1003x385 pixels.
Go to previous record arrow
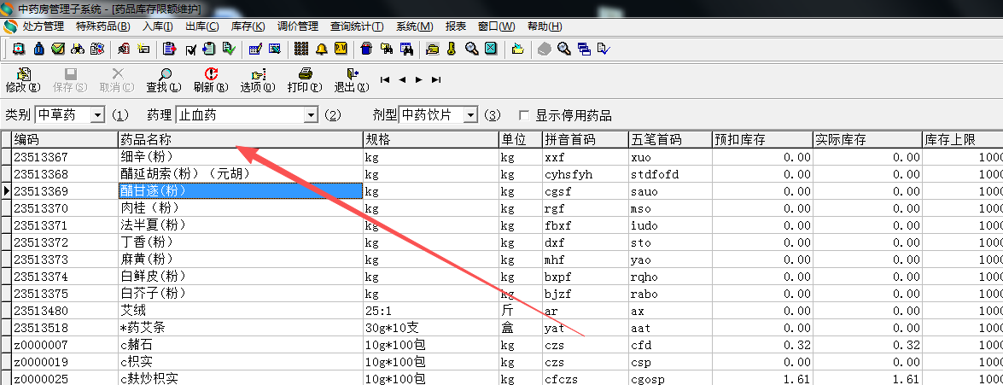pyautogui.click(x=402, y=80)
